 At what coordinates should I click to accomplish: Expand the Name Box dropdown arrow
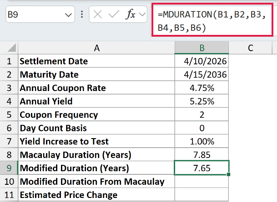[x=68, y=15]
